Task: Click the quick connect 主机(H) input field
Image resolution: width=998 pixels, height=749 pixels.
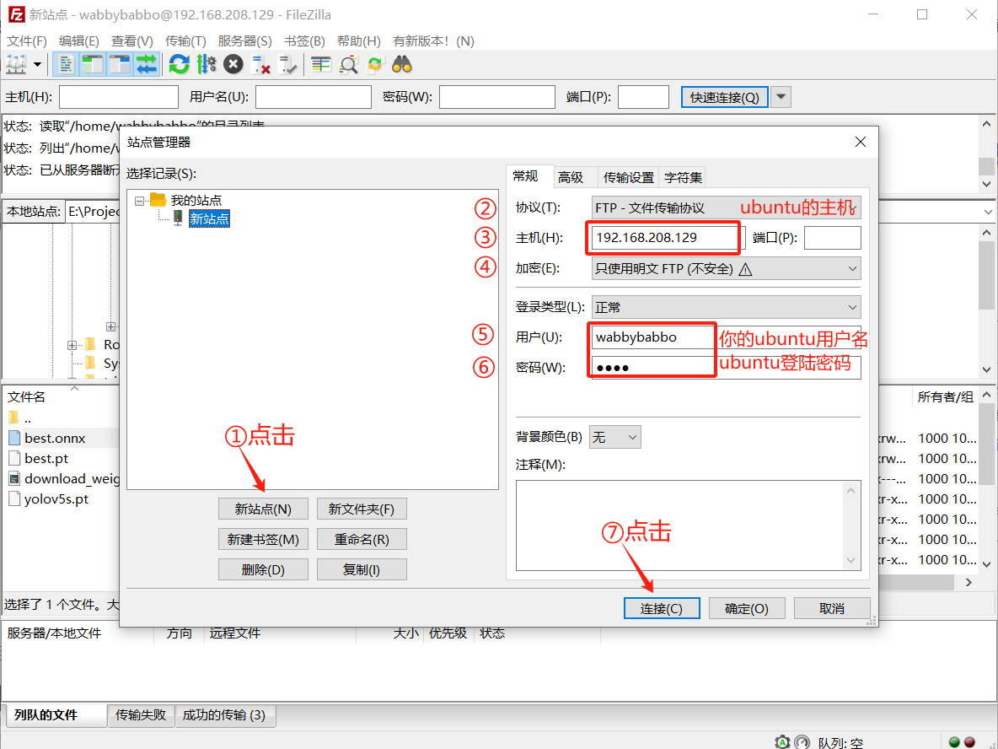Action: (118, 98)
